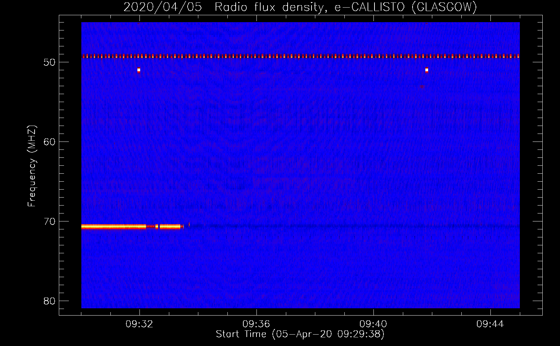
Task: Click the bright yellow emission band near 70 MHz
Action: pos(133,227)
